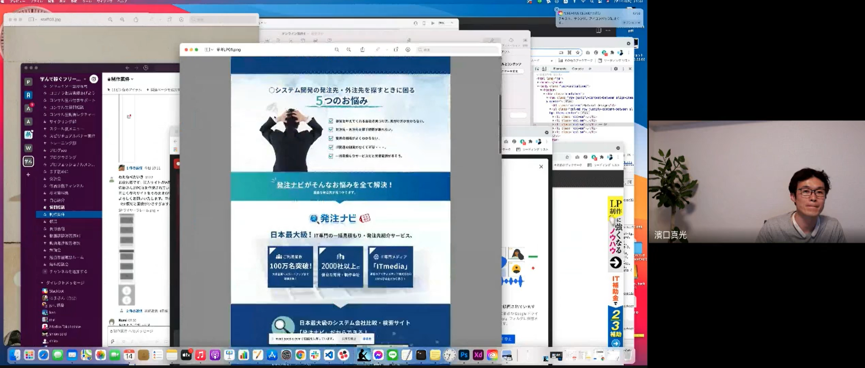Open share menu in 参考LP01.png Preview toolbar
Image resolution: width=865 pixels, height=368 pixels.
(x=362, y=49)
